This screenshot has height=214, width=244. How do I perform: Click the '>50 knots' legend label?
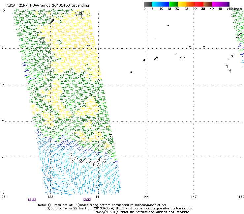[234, 9]
